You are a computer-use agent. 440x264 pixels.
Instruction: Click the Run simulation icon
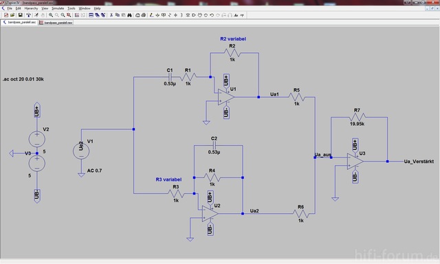(x=36, y=15)
